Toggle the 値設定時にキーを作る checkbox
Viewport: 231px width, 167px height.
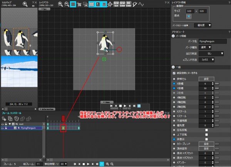tap(174, 73)
